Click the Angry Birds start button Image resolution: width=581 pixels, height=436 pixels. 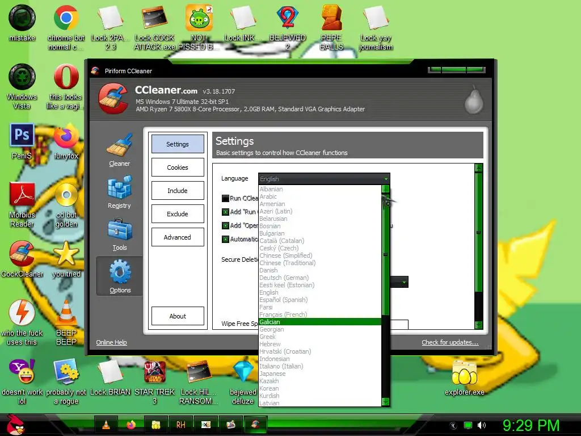[15, 424]
